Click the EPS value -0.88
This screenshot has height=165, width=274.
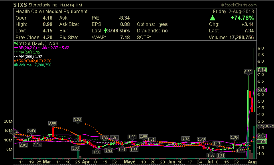(x=124, y=24)
